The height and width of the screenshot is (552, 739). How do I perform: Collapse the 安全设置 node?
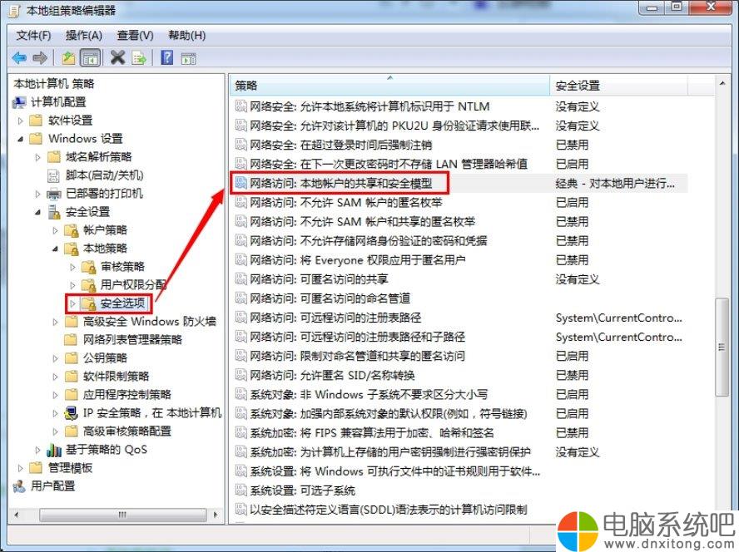point(37,213)
